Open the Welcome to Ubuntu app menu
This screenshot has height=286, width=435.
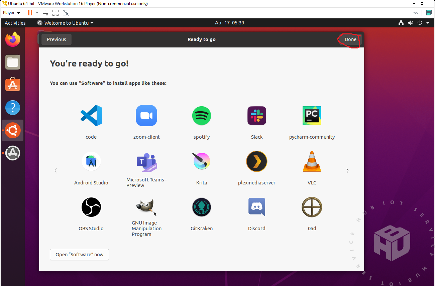(65, 23)
